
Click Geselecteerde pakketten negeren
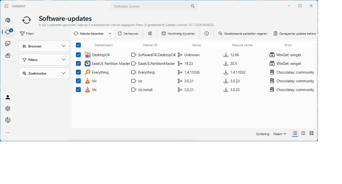(243, 33)
